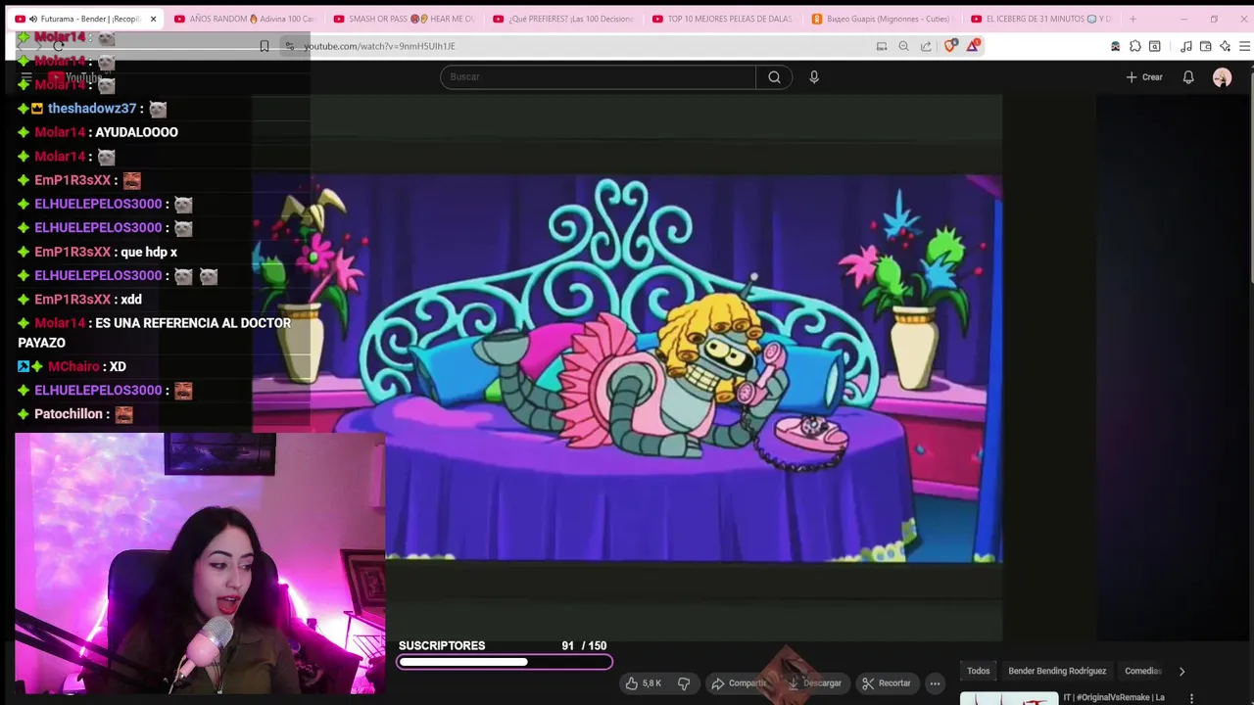Open the Leo AI sparkle icon
The width and height of the screenshot is (1254, 705).
click(x=1225, y=46)
